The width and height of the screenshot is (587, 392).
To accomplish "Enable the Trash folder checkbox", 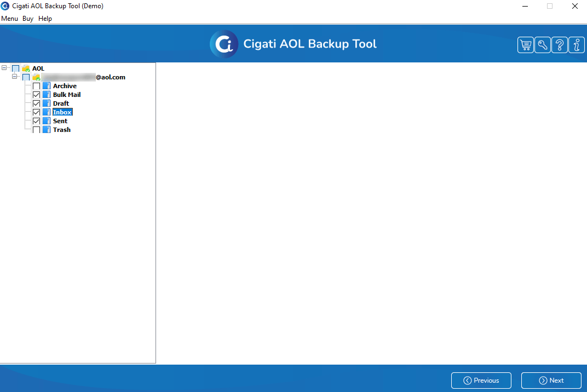I will (x=36, y=130).
